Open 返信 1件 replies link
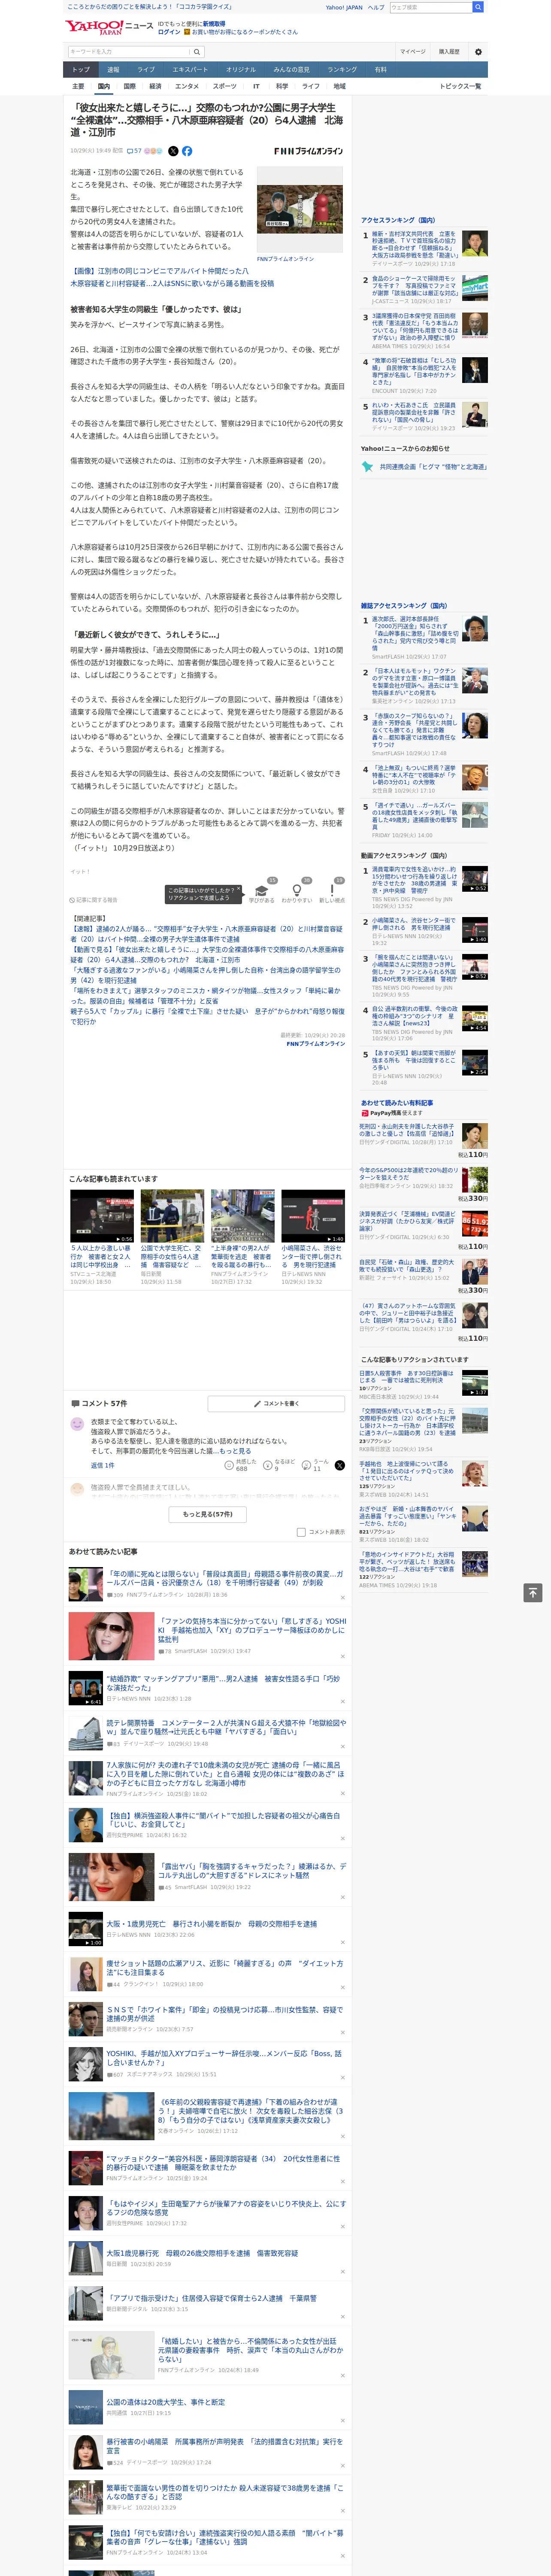 tap(102, 1465)
